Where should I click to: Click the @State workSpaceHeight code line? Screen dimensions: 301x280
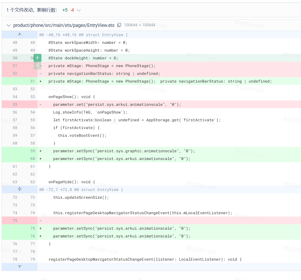point(89,50)
